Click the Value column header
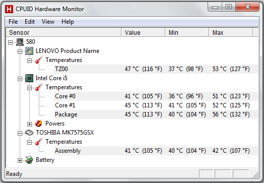 pos(143,33)
